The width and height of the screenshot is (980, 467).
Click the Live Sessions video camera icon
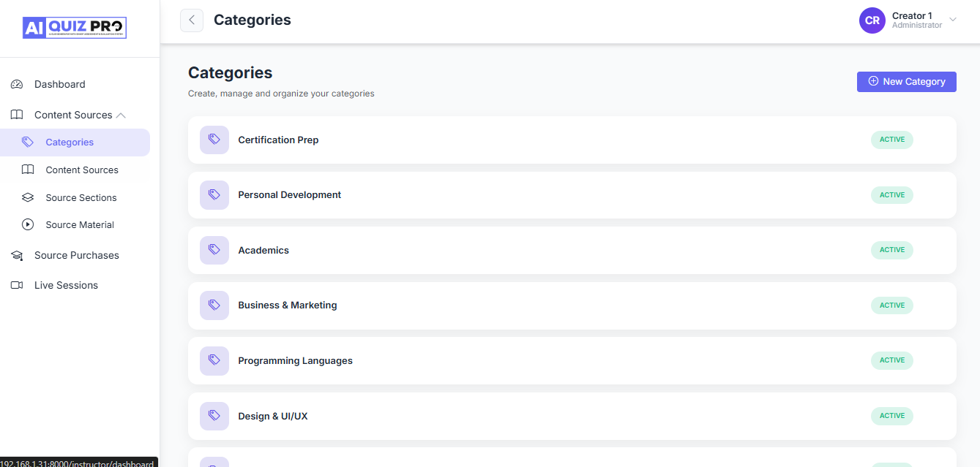pyautogui.click(x=17, y=285)
